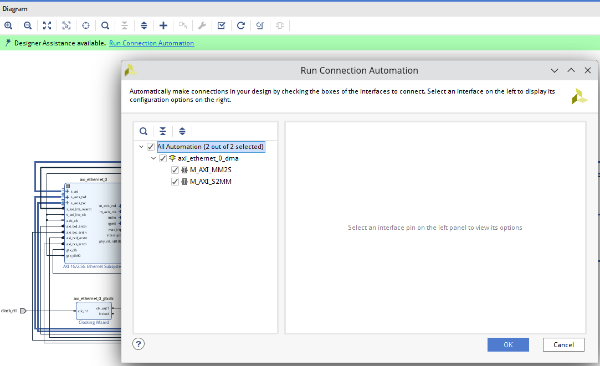Uncheck the All Automation checkbox
Image resolution: width=600 pixels, height=366 pixels.
click(151, 147)
